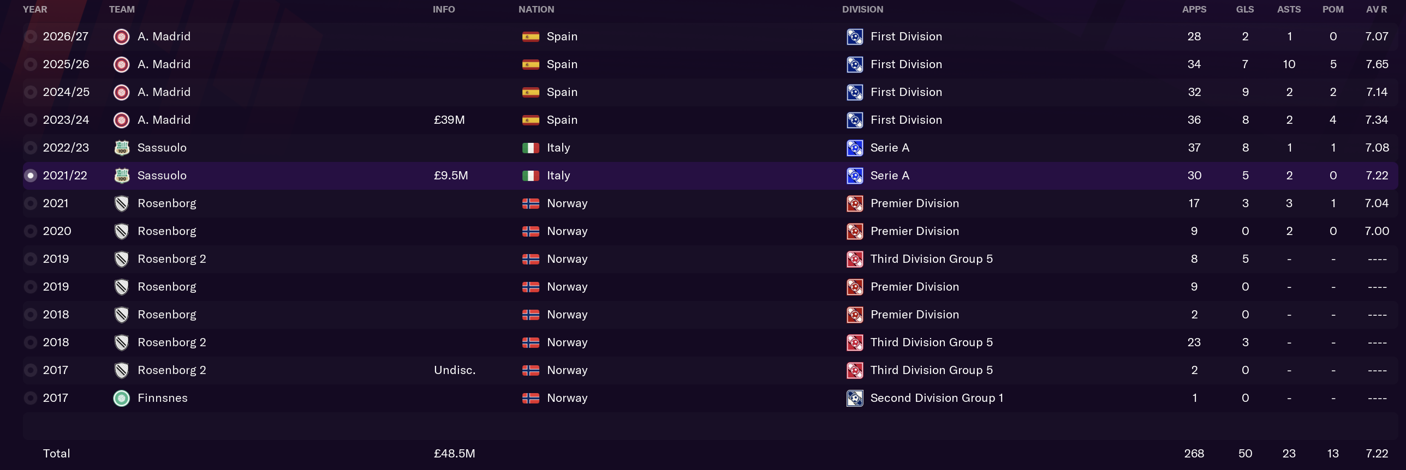Click the £39M transfer fee entry
Image resolution: width=1406 pixels, height=470 pixels.
[449, 120]
